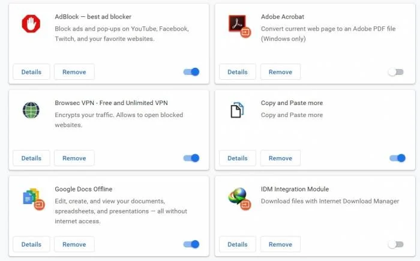This screenshot has height=261, width=420.
Task: Turn off Google Docs Offline toggle
Action: 191,244
